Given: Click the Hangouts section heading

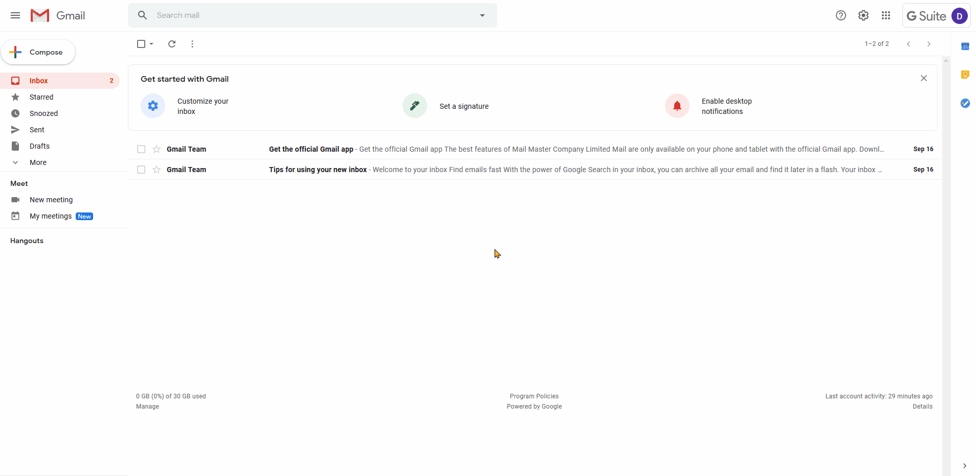Looking at the screenshot, I should pos(27,241).
